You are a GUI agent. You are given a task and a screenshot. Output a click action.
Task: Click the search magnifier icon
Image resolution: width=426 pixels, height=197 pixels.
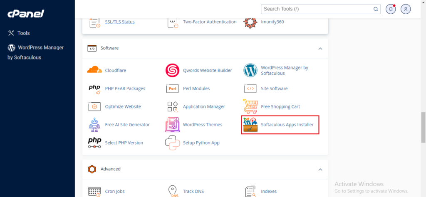click(x=376, y=9)
